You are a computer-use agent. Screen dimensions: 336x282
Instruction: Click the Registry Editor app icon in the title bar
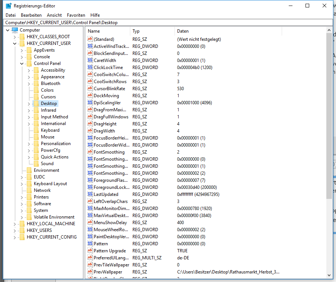pyautogui.click(x=8, y=6)
